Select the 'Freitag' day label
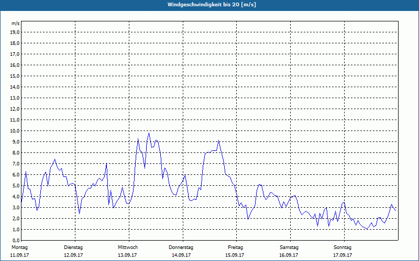This screenshot has height=261, width=419. click(235, 247)
